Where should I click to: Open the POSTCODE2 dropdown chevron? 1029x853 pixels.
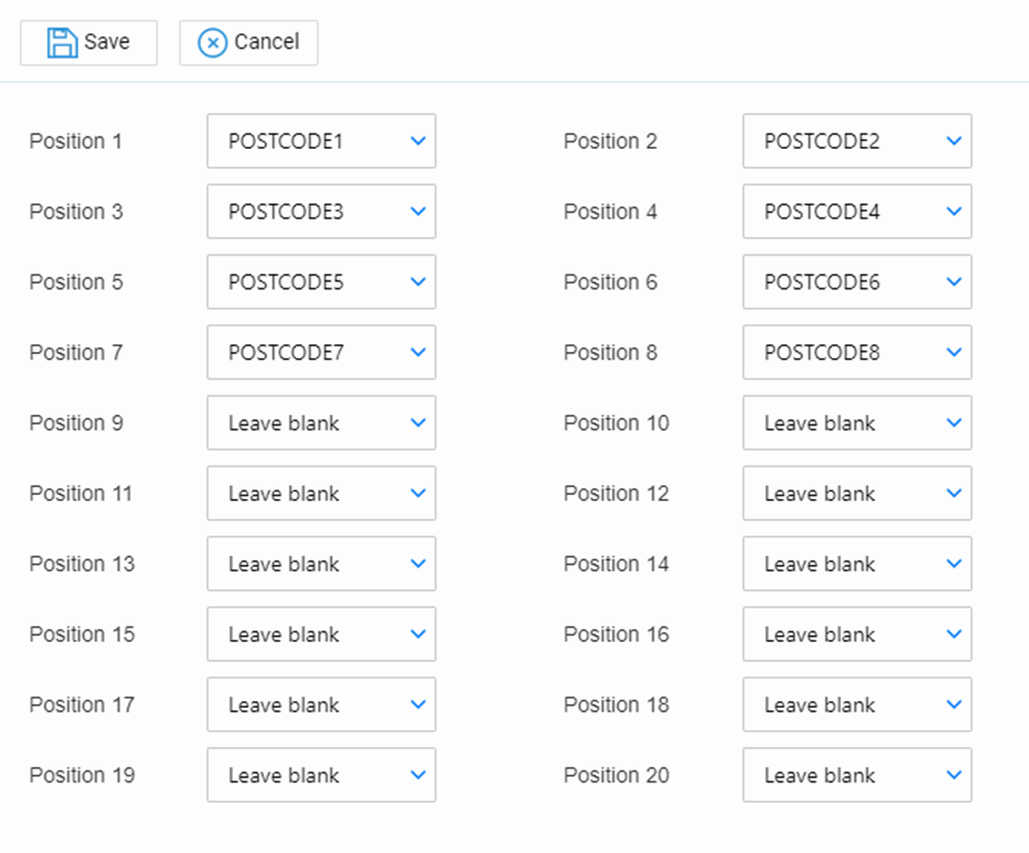(952, 140)
